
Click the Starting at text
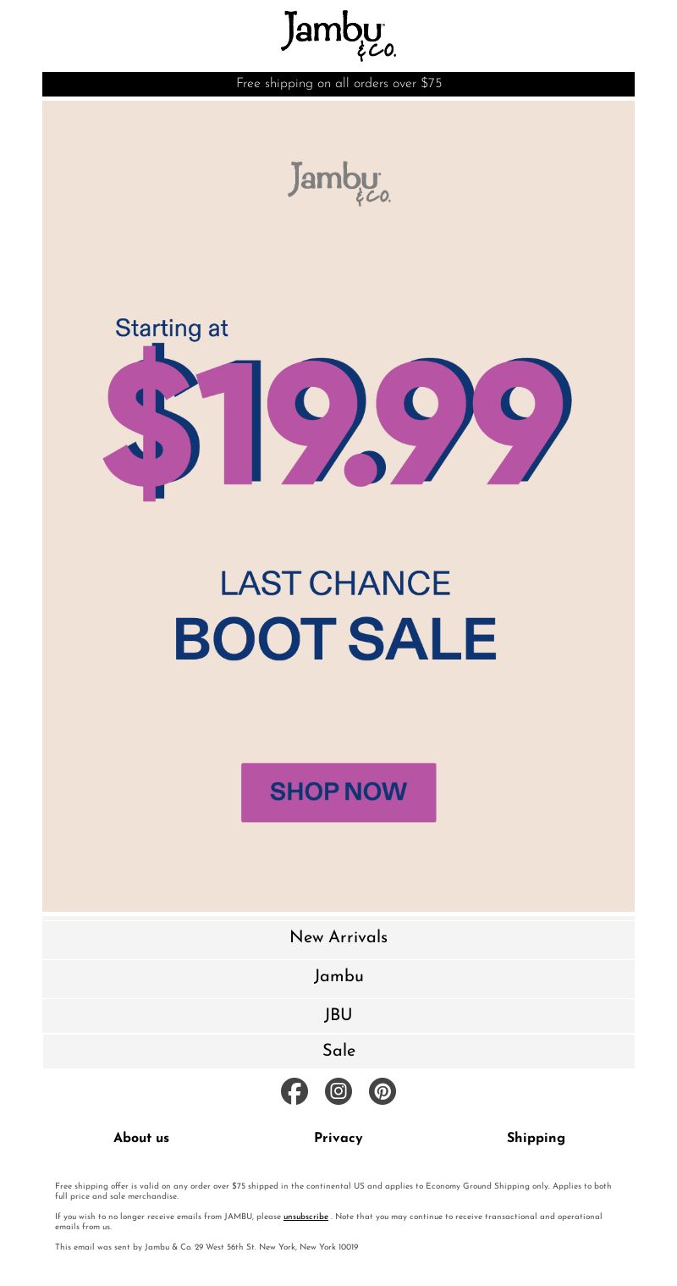(172, 328)
